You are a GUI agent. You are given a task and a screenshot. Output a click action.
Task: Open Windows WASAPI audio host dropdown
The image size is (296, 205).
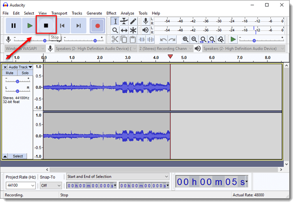point(25,48)
